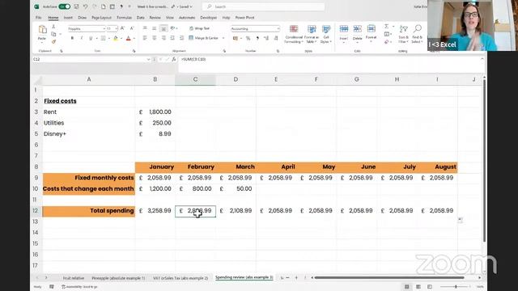Switch to Pineapple (absolute example 1) sheet
Screen dimensions: 518x291
pyautogui.click(x=118, y=278)
